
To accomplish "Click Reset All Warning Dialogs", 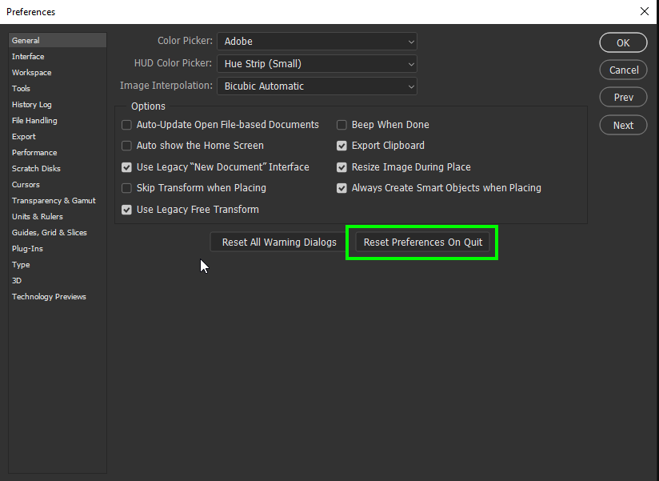I will click(x=277, y=242).
